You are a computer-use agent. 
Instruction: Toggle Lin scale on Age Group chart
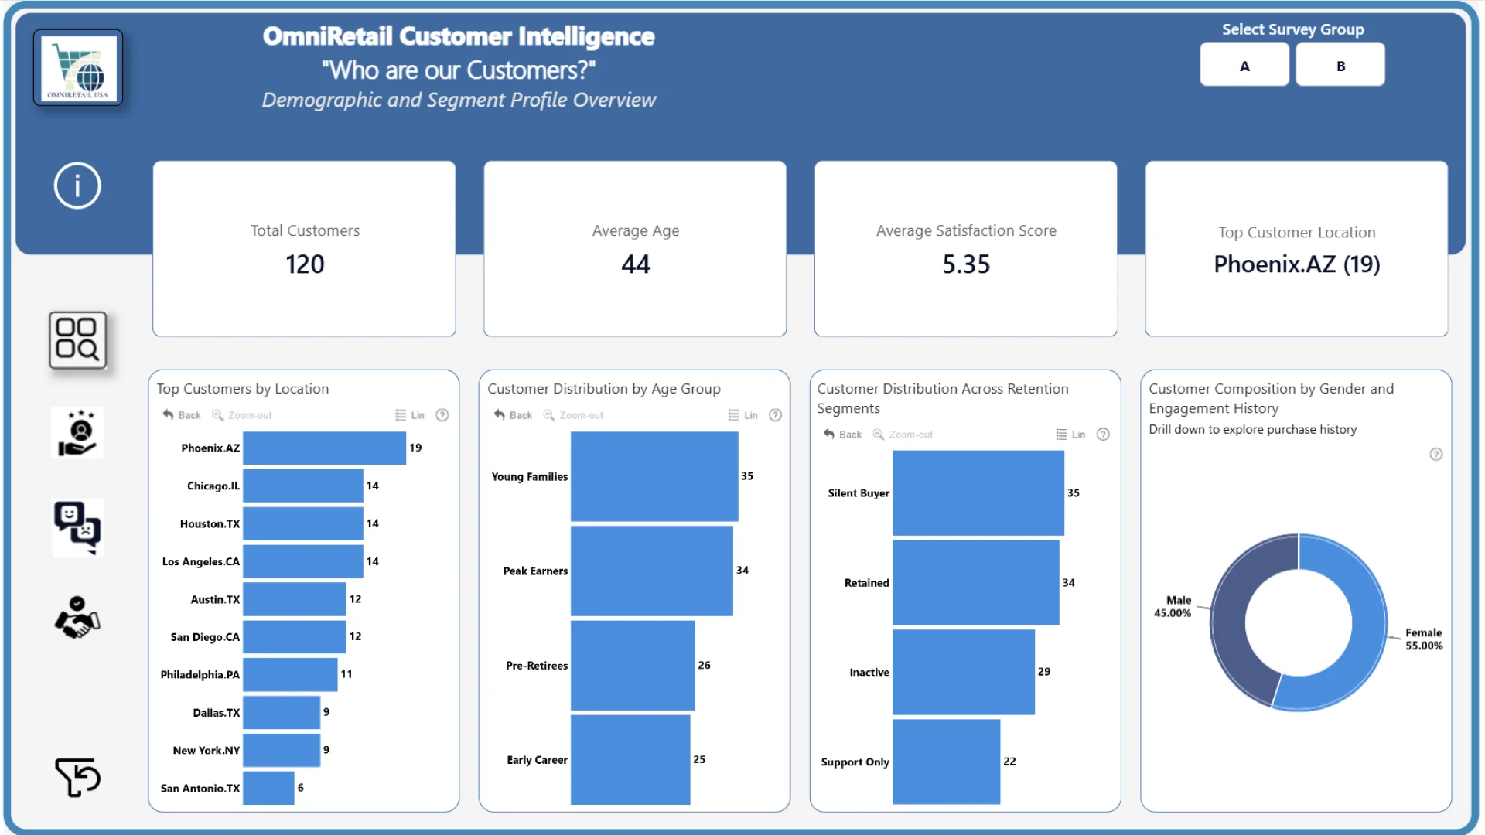[743, 415]
